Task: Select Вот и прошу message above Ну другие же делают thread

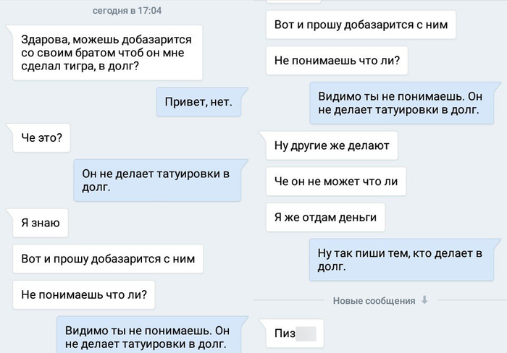Action: [x=361, y=25]
